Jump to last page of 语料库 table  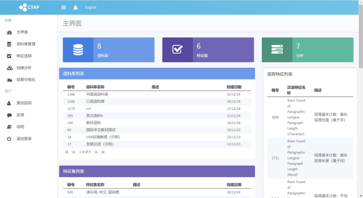[x=103, y=152]
